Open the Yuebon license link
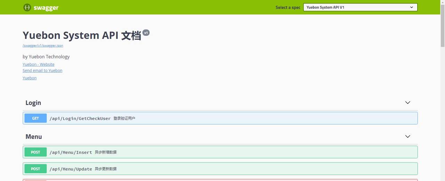The image size is (445, 181). coord(30,78)
